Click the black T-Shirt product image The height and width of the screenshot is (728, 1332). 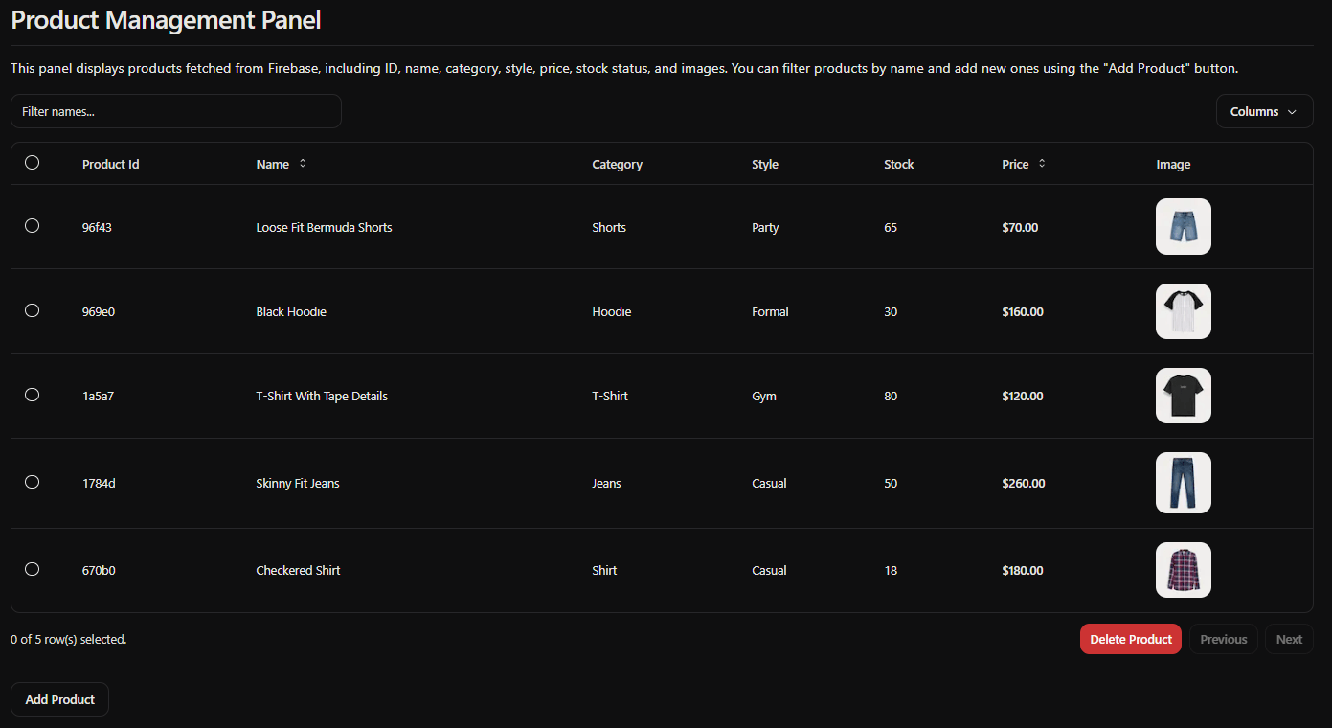point(1183,396)
